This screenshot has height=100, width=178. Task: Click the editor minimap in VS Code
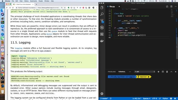(x=173, y=13)
